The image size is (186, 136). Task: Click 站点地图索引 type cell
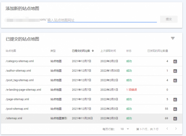(59, 118)
